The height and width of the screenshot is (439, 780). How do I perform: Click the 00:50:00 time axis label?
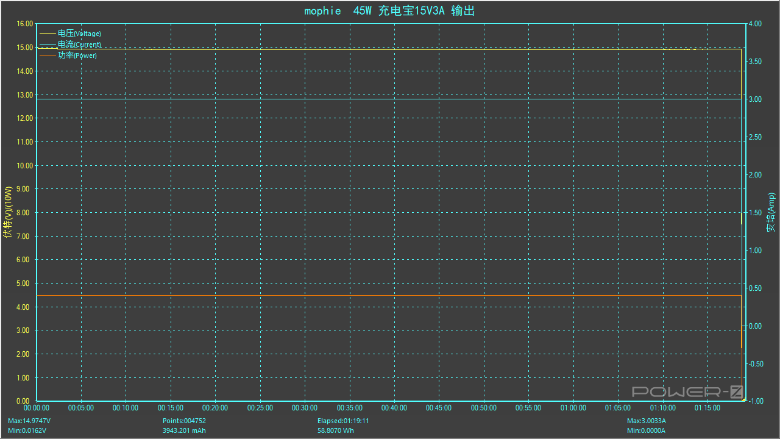[x=484, y=409]
